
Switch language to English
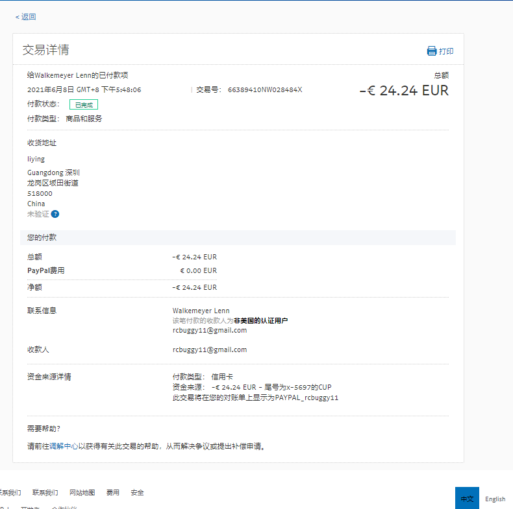coord(495,499)
